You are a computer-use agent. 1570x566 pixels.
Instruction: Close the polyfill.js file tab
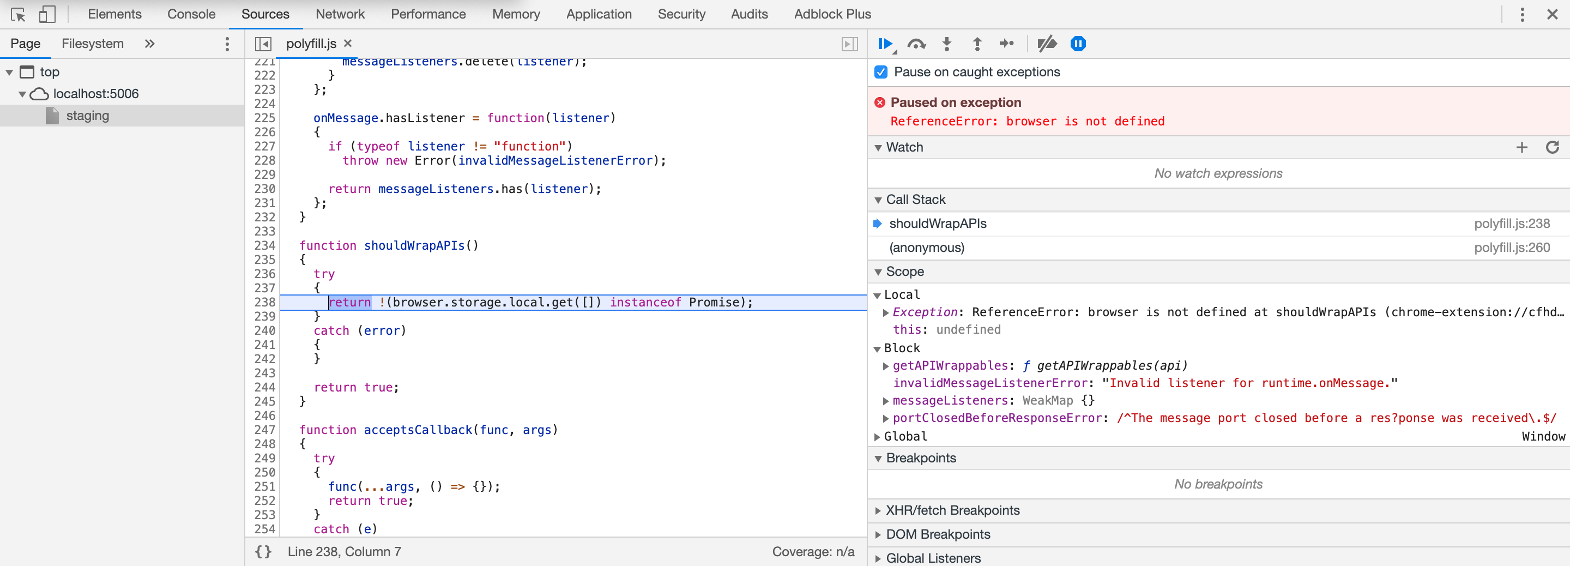(348, 43)
